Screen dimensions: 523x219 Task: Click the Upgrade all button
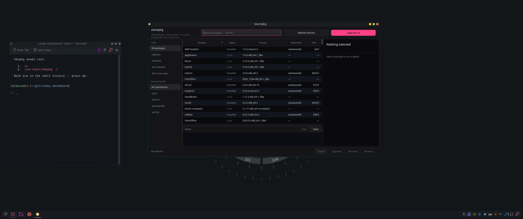353,33
